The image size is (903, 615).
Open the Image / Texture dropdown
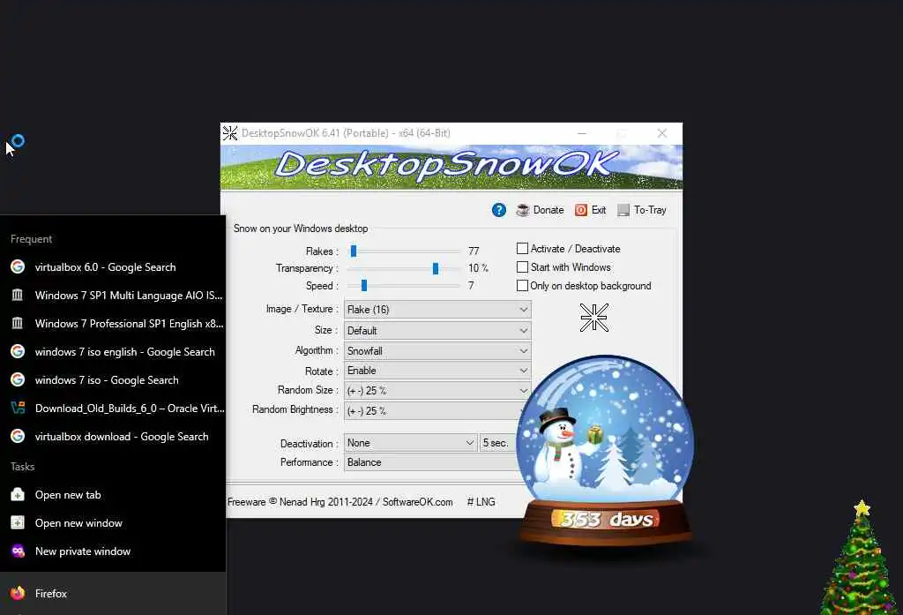tap(437, 310)
